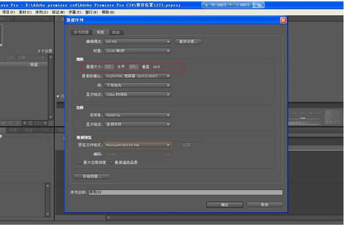Viewport: 344px width, 227px height.
Task: Open the 编辑模式 DV PAL dropdown
Action: 138,41
